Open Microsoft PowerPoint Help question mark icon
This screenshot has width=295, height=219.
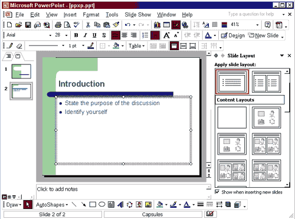(x=267, y=25)
